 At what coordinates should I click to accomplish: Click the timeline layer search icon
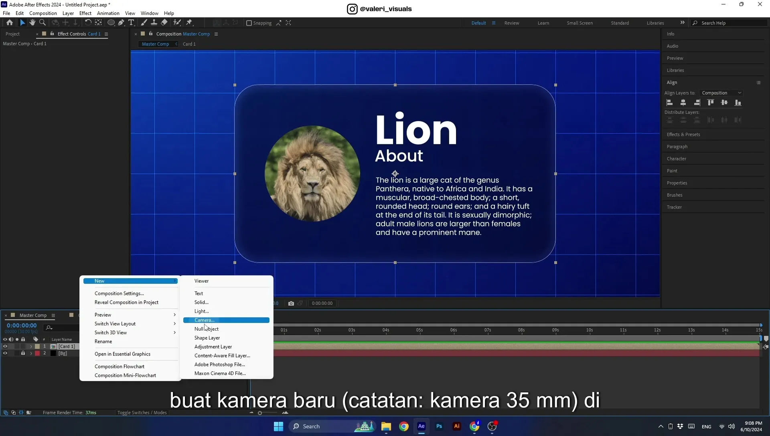point(49,328)
